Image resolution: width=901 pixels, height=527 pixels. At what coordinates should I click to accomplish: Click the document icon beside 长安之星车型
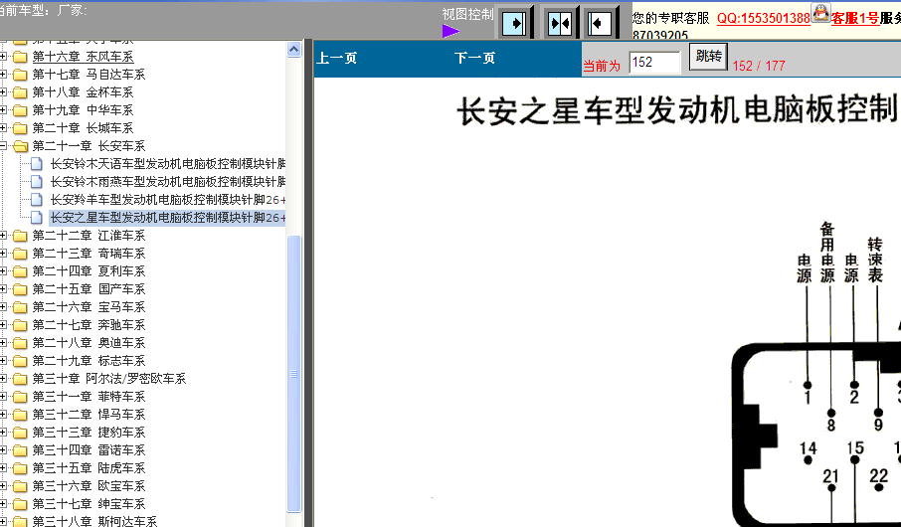coord(36,217)
